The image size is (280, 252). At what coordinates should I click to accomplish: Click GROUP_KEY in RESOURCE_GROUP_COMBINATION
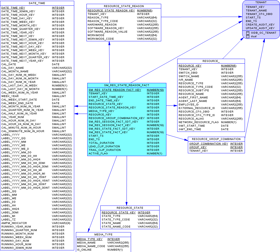click(x=198, y=147)
